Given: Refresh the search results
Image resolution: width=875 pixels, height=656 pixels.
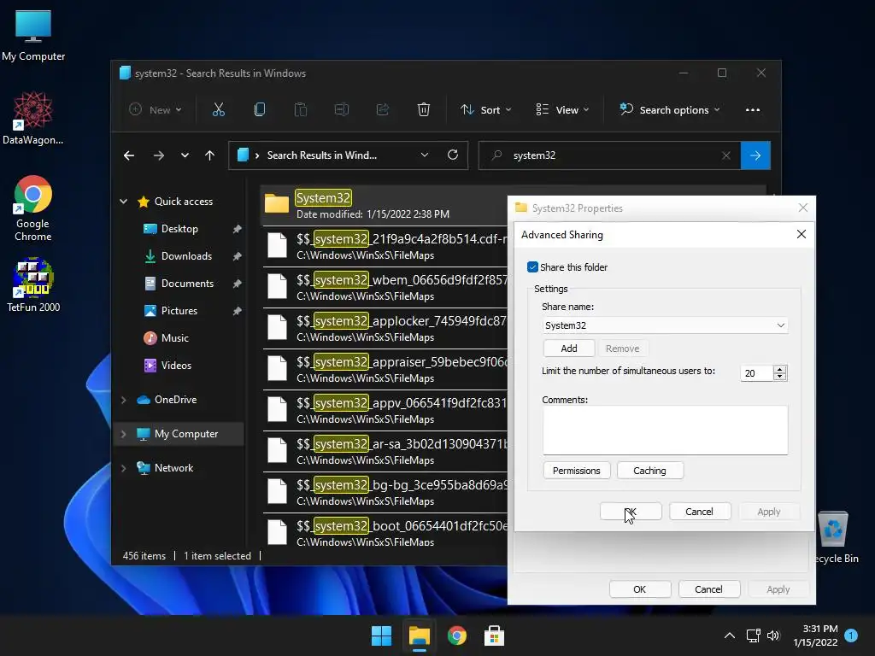Looking at the screenshot, I should pyautogui.click(x=453, y=155).
